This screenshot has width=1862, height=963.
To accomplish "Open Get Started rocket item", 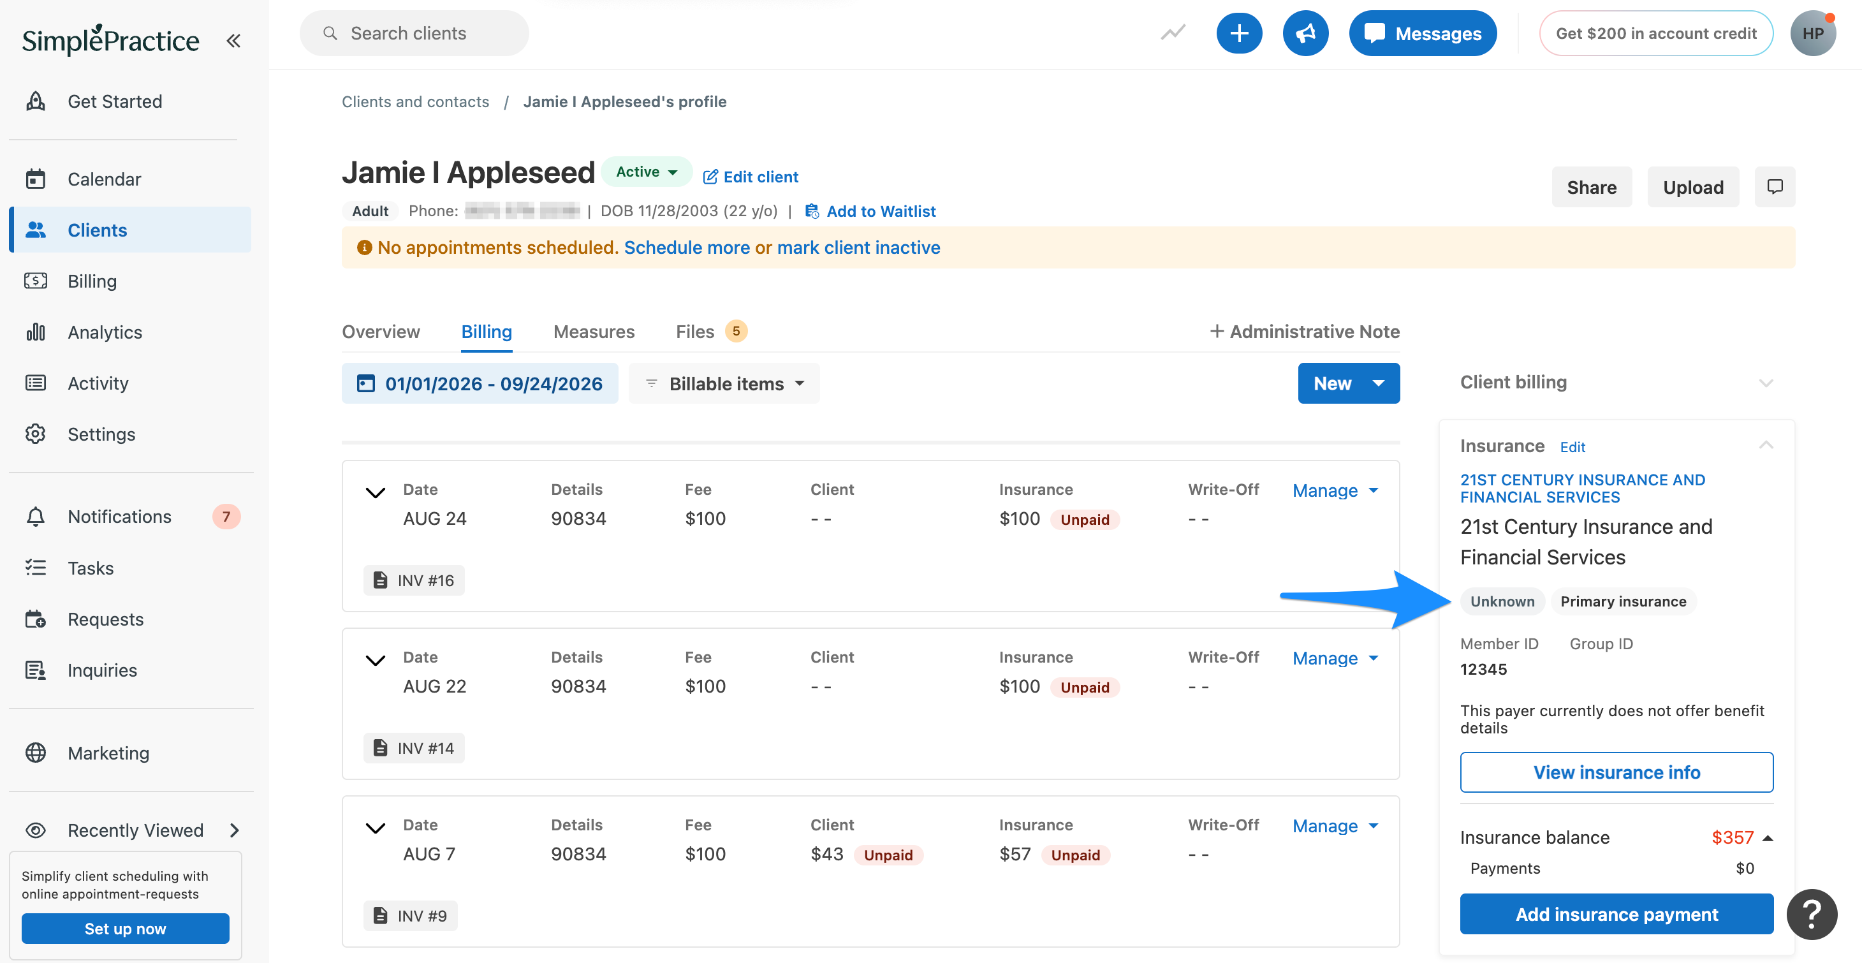I will pos(130,101).
